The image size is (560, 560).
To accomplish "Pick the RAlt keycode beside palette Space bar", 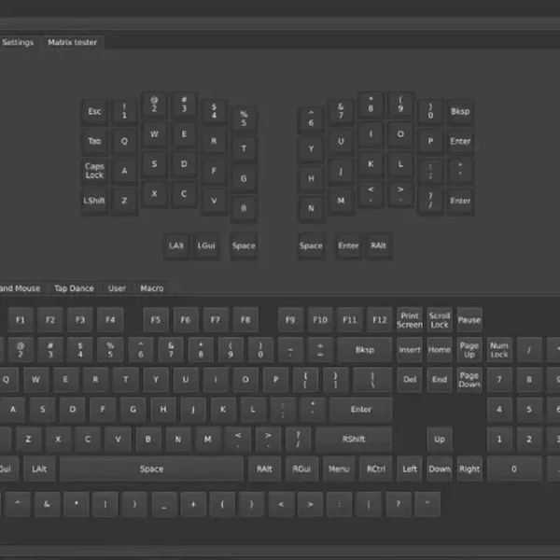I will point(265,469).
